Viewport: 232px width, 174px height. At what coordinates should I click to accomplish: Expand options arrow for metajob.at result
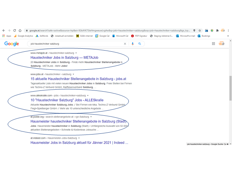tap(76, 53)
